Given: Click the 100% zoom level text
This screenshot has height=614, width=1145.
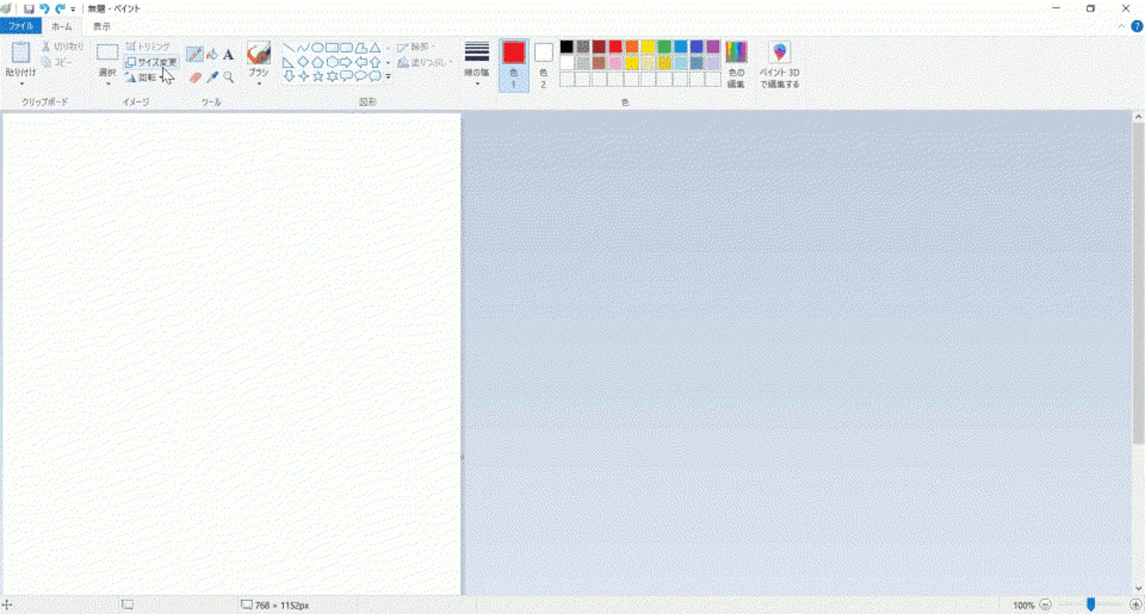Looking at the screenshot, I should [1023, 605].
